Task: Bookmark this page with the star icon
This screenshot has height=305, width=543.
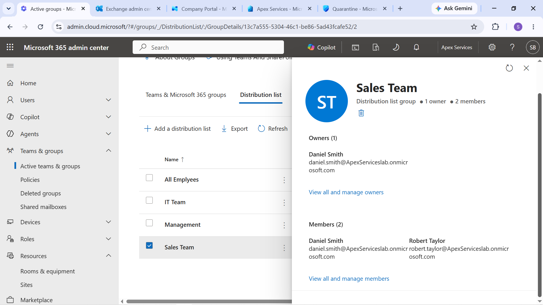Action: pyautogui.click(x=474, y=27)
